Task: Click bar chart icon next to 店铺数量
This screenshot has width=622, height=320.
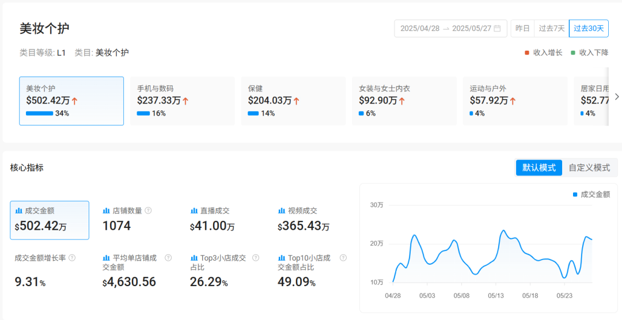Action: 107,211
